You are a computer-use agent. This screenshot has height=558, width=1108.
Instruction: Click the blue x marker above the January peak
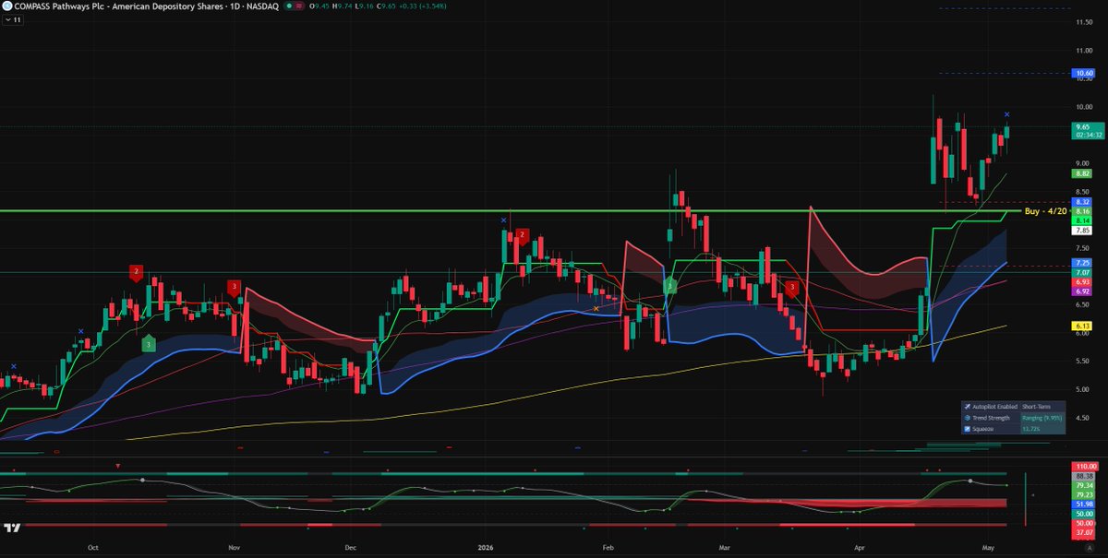click(503, 220)
